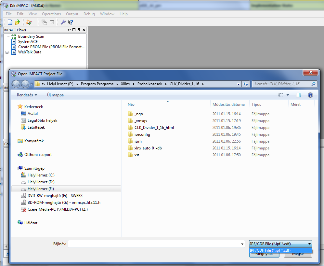Click the dialog Back navigation arrow
The height and width of the screenshot is (266, 324).
tap(16, 84)
